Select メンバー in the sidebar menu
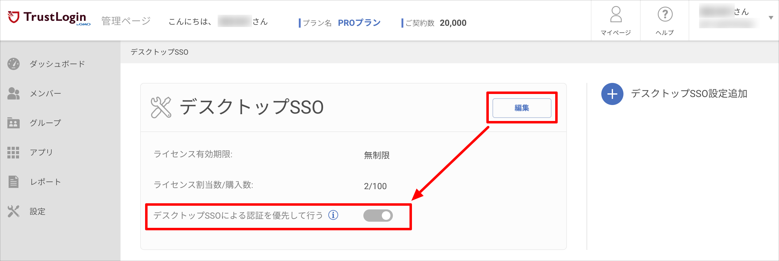 45,93
